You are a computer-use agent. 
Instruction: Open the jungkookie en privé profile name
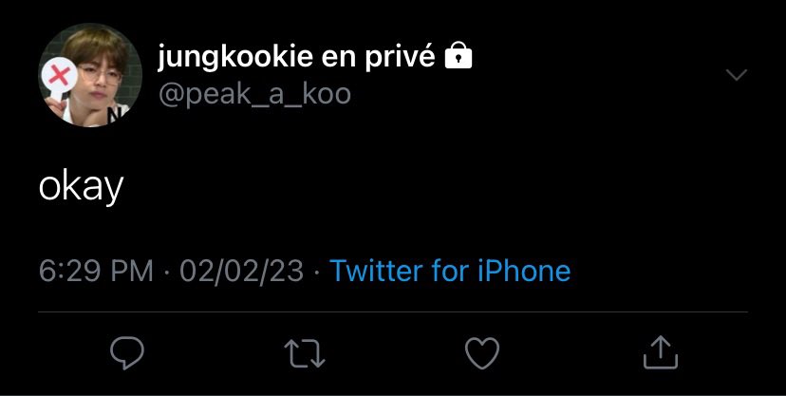296,56
